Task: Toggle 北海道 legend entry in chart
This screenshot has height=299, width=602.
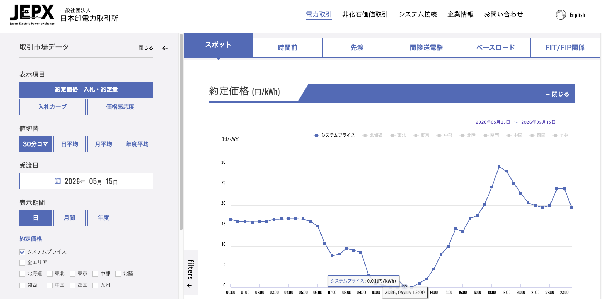Action: (x=372, y=136)
